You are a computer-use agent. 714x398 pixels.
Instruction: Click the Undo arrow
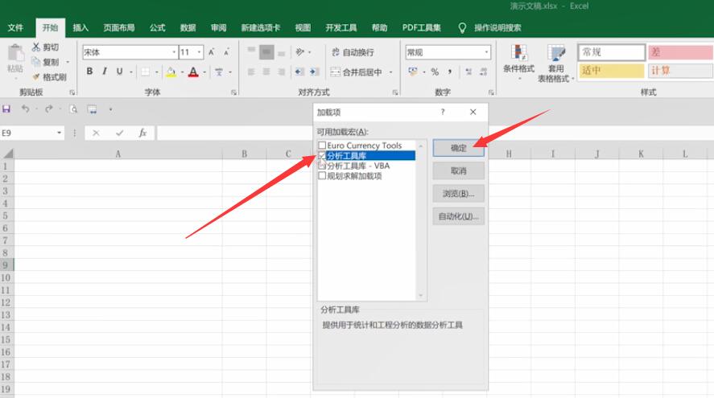pyautogui.click(x=25, y=109)
